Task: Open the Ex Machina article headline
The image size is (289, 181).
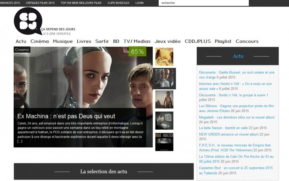Action: (66, 116)
